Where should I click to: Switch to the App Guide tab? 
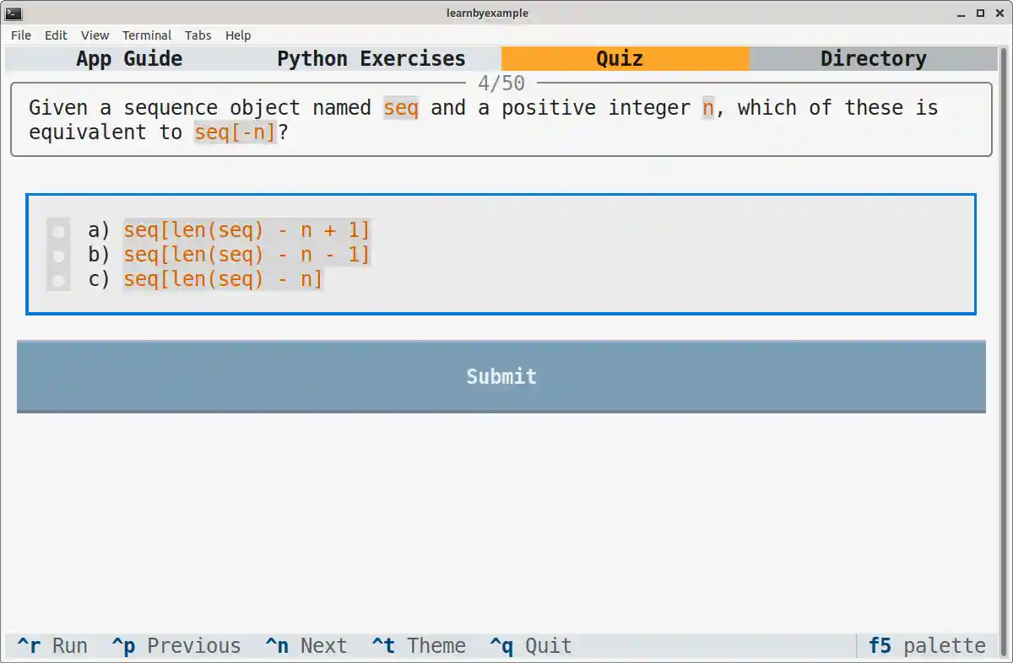(x=128, y=58)
